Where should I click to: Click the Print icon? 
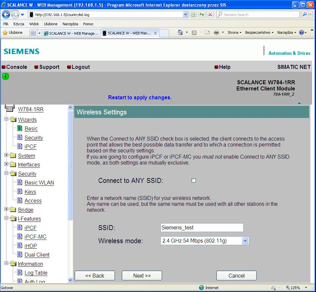(x=216, y=32)
